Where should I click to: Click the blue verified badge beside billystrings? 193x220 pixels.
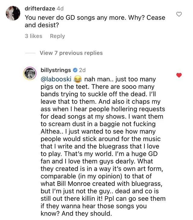coord(75,70)
